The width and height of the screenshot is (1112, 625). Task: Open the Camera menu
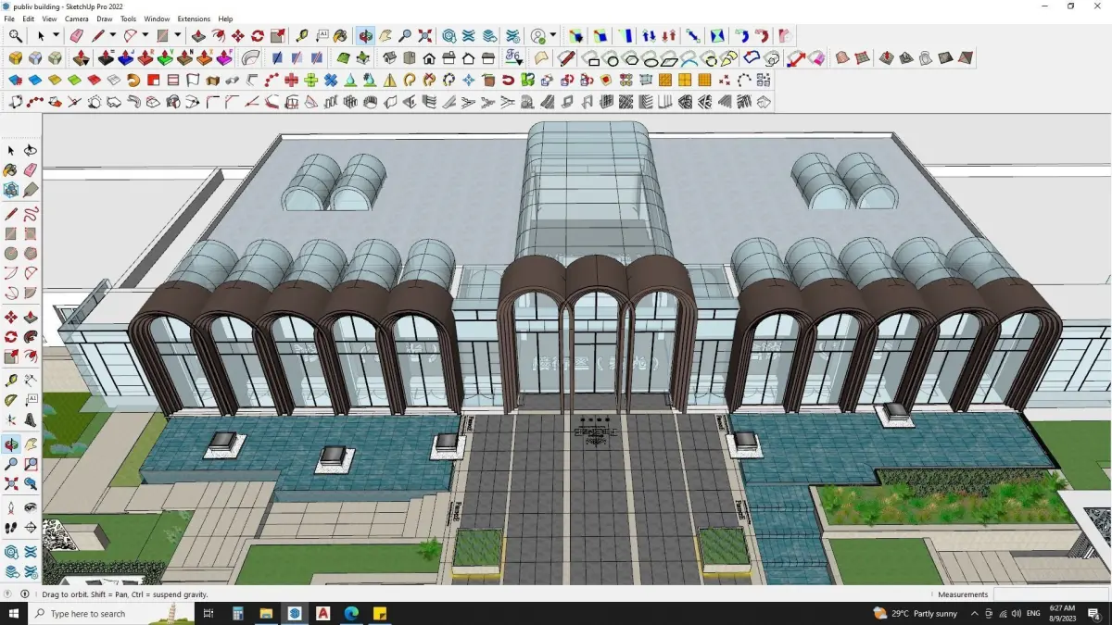(x=77, y=19)
